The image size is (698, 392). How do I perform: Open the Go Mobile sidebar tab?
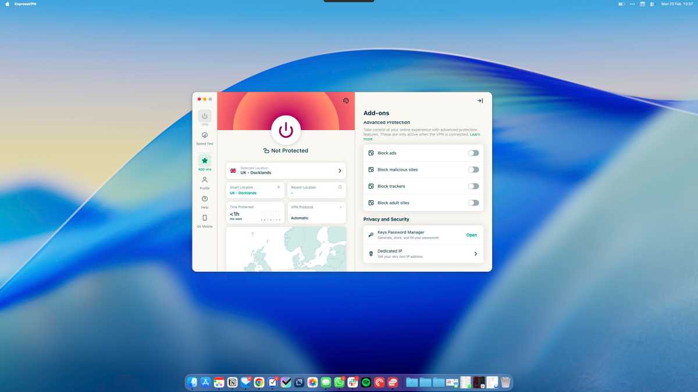pyautogui.click(x=205, y=221)
